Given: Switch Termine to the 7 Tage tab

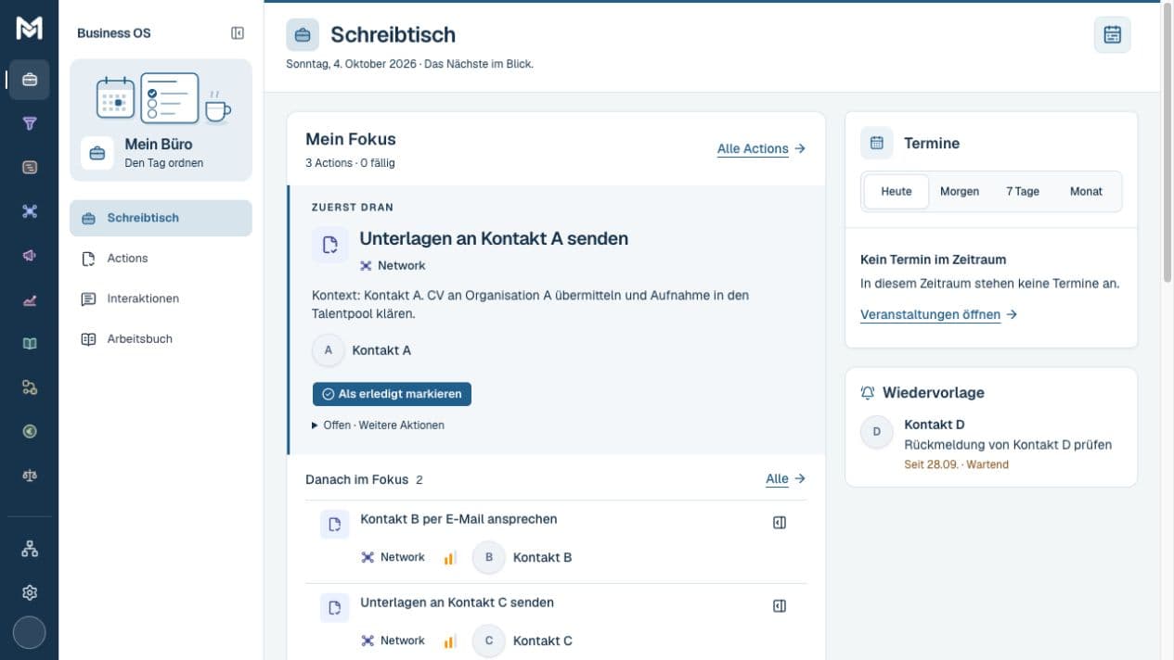Looking at the screenshot, I should coord(1023,192).
